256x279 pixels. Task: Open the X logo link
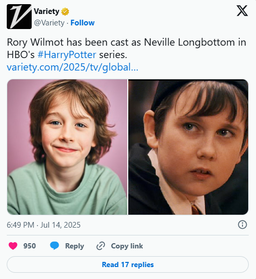click(242, 11)
